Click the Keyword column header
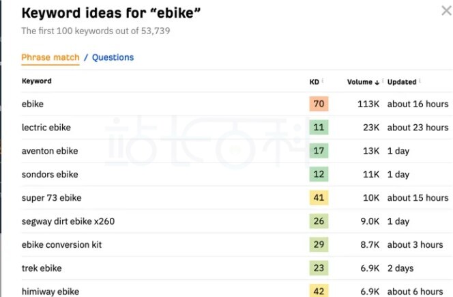Viewport: 453px width, 297px height. pyautogui.click(x=37, y=81)
